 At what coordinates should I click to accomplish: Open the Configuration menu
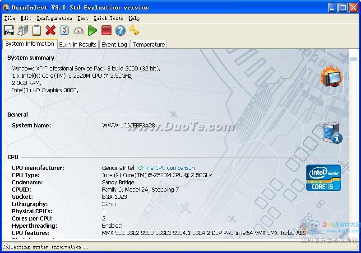click(54, 18)
